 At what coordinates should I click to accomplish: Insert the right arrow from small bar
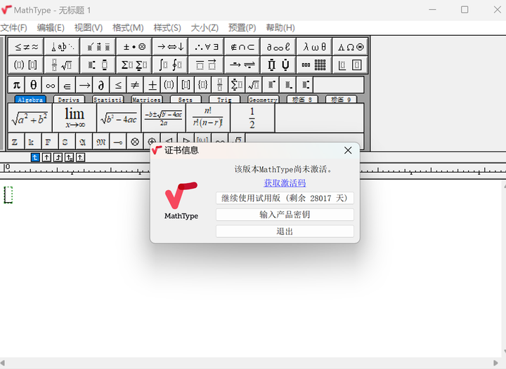click(84, 85)
